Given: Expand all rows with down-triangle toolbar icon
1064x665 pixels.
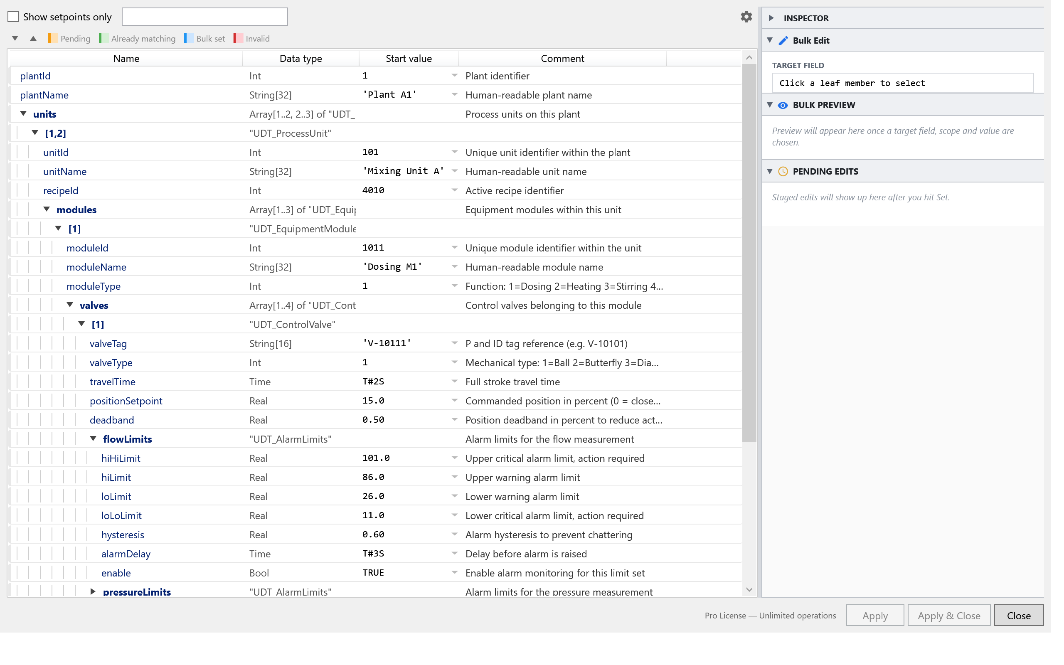Looking at the screenshot, I should [15, 38].
